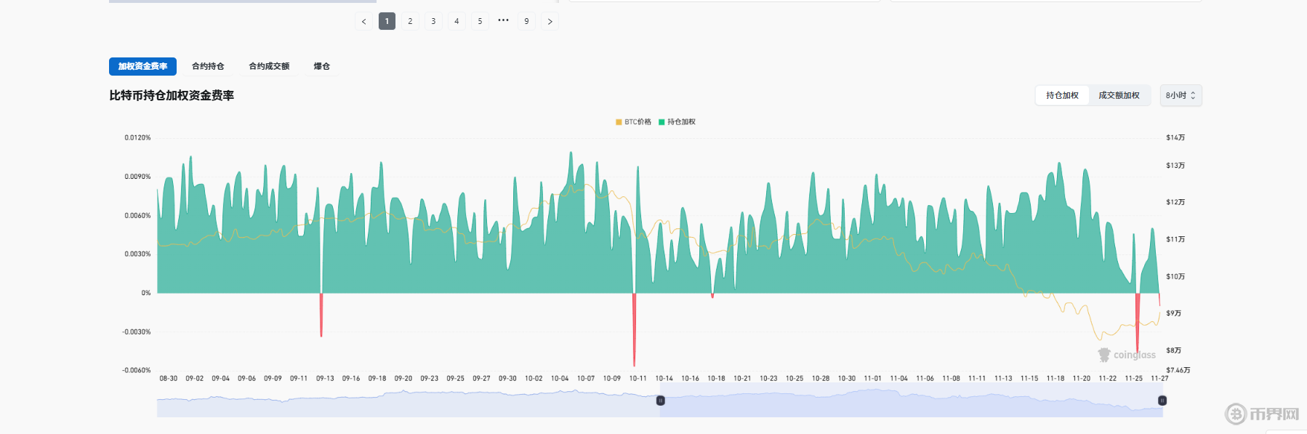Toggle 持仓加权 legend series
The width and height of the screenshot is (1307, 434).
[x=677, y=122]
